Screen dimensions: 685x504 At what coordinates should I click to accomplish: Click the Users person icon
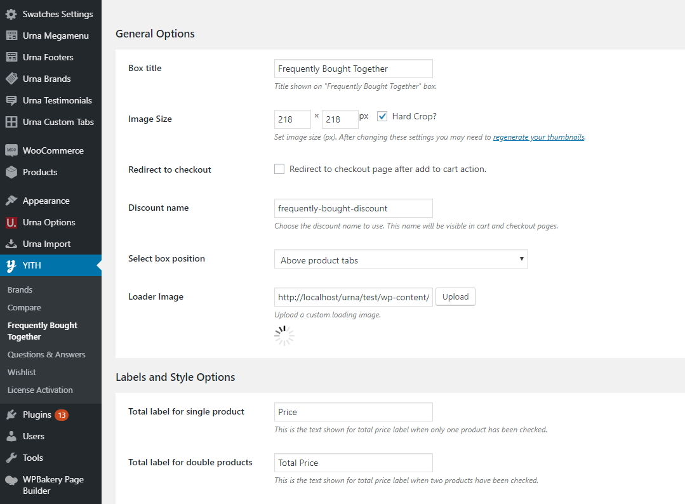(x=11, y=436)
